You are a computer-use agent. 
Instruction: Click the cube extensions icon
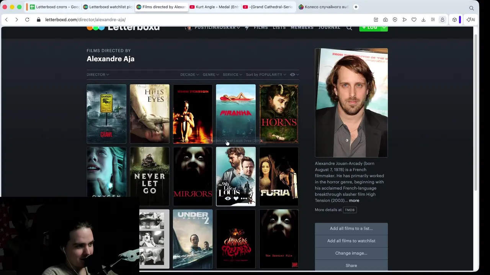pos(454,19)
